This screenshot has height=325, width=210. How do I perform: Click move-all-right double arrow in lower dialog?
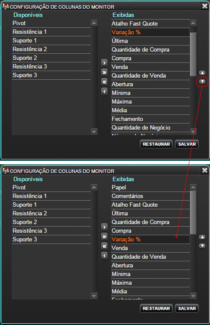click(104, 237)
